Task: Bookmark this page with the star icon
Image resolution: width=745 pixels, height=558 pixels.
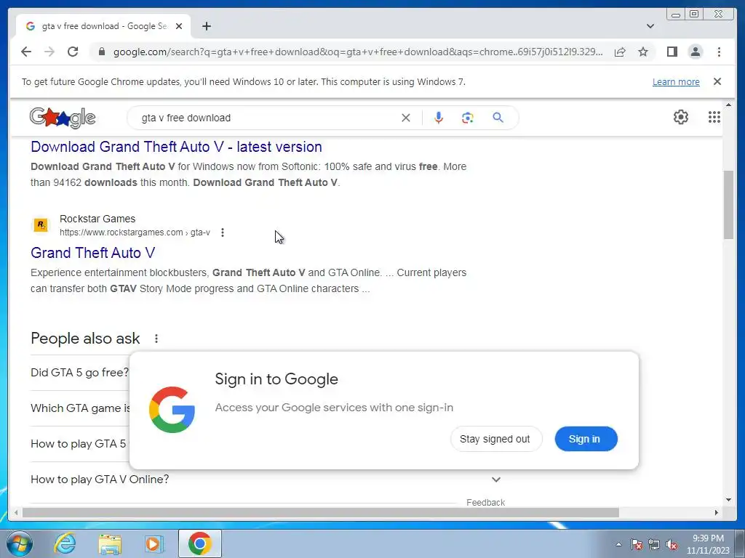Action: pos(643,52)
